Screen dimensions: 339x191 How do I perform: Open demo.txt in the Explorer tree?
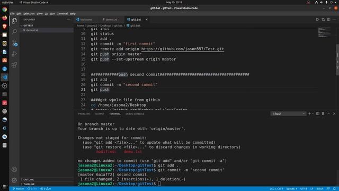pyautogui.click(x=47, y=30)
